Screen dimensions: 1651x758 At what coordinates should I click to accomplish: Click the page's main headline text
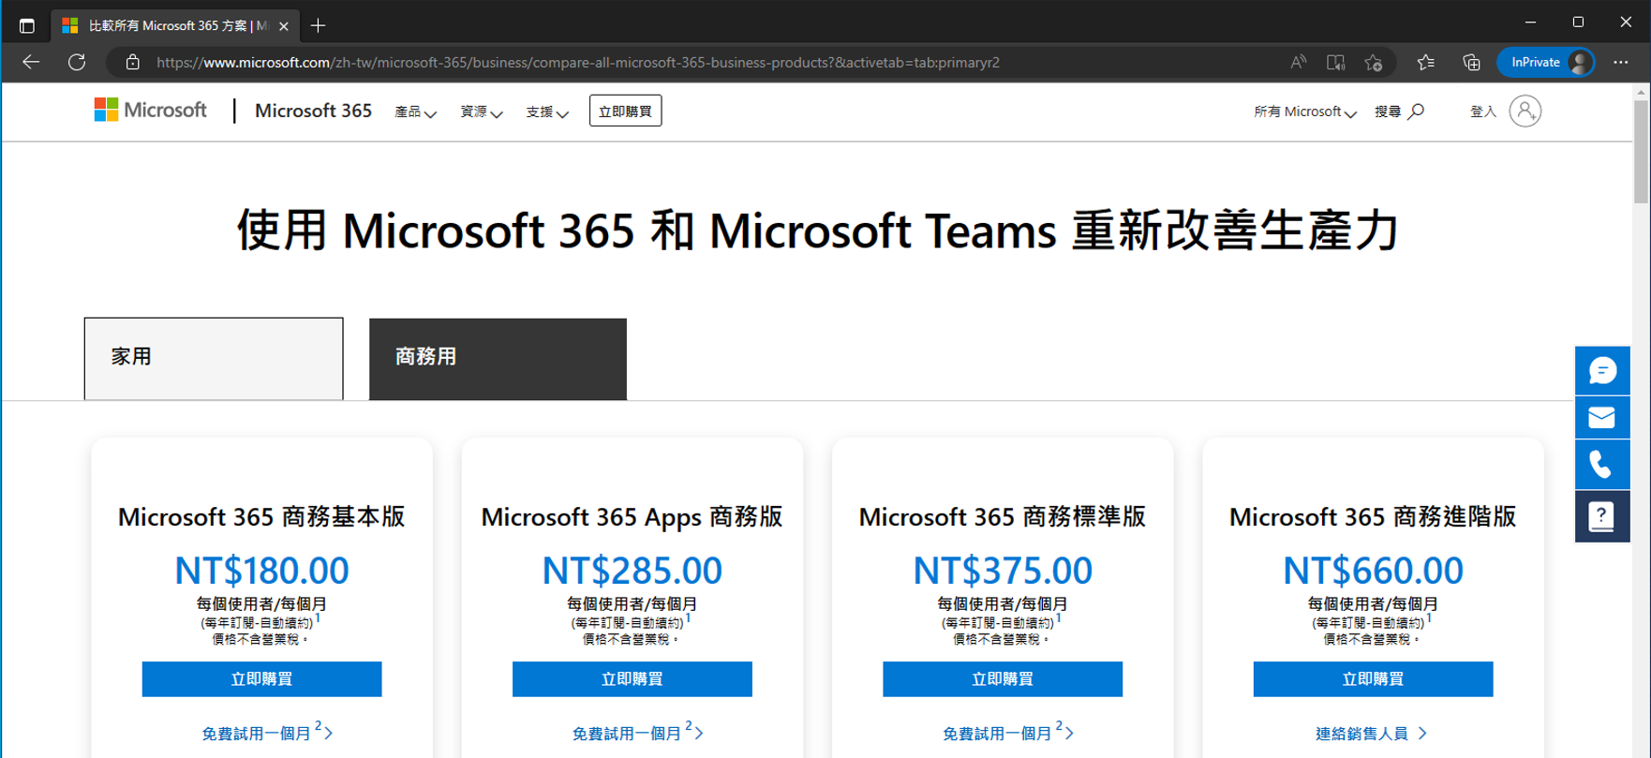pyautogui.click(x=817, y=230)
